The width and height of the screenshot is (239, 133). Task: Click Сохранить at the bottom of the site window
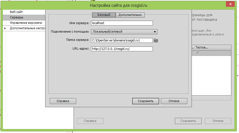[x=188, y=121]
